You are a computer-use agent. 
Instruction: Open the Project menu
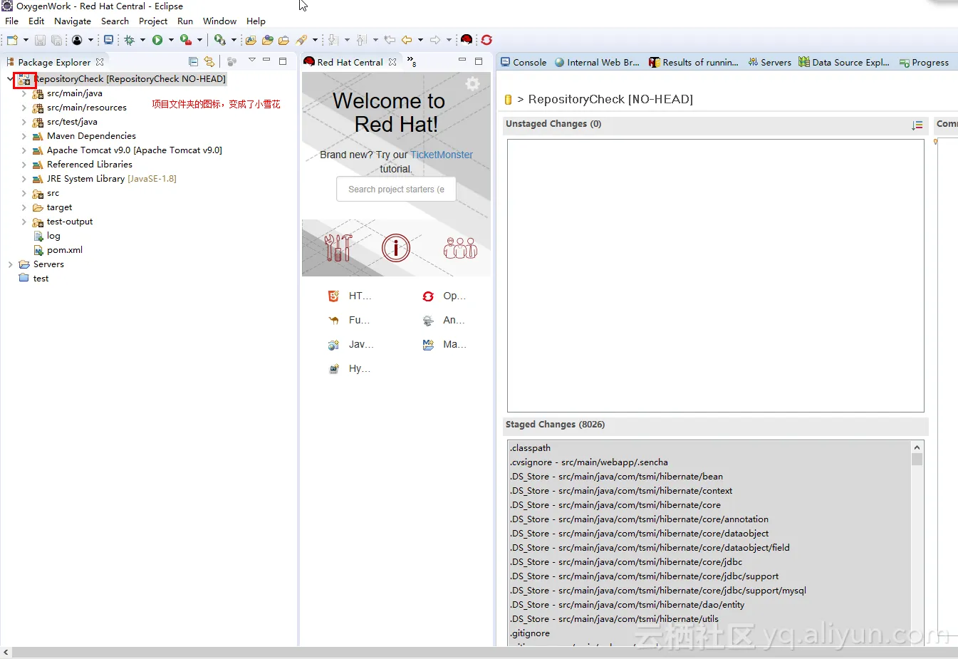tap(153, 21)
